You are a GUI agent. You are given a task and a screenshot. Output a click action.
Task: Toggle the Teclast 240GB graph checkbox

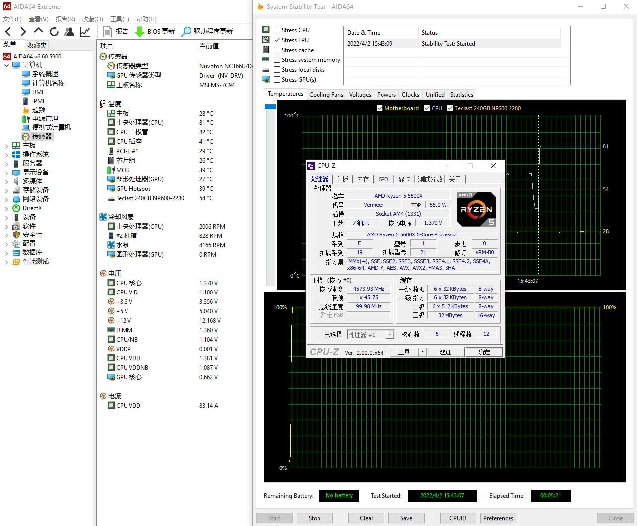click(450, 108)
